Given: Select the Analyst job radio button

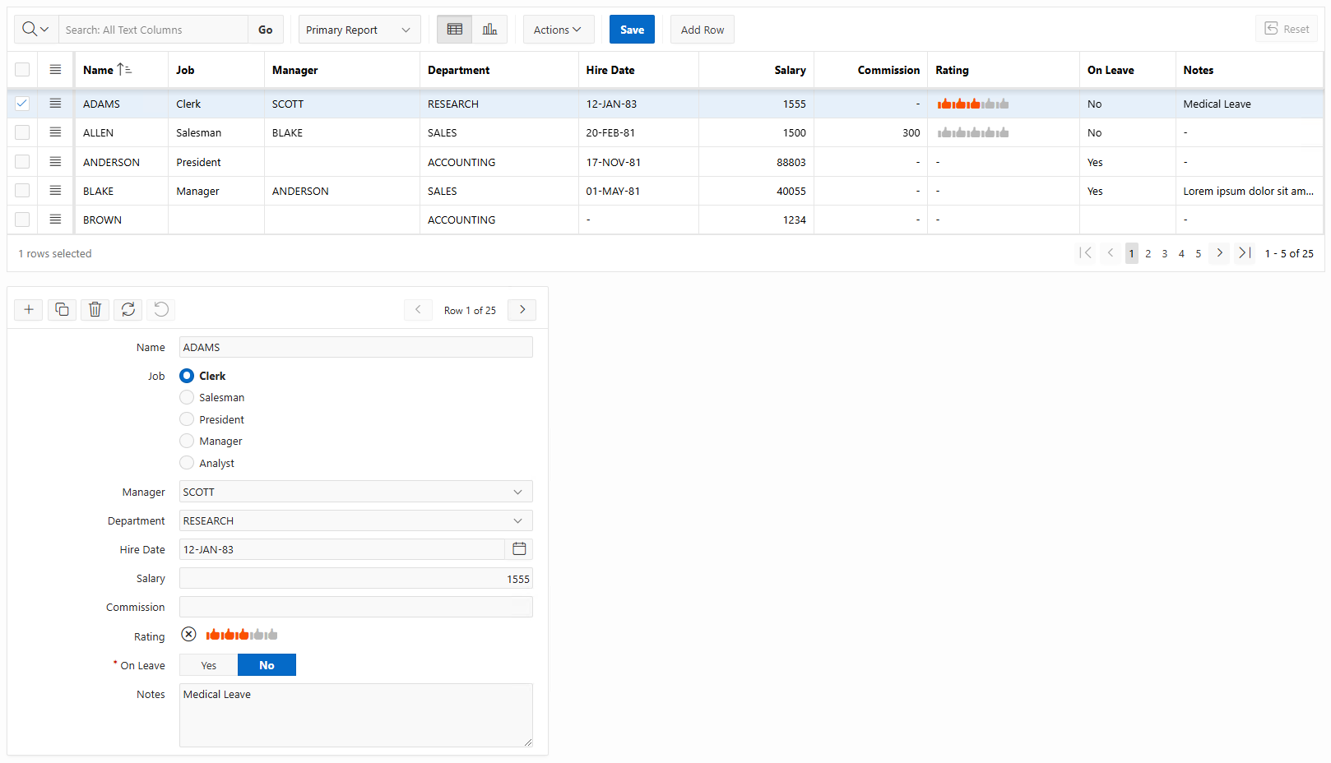Looking at the screenshot, I should pyautogui.click(x=187, y=463).
